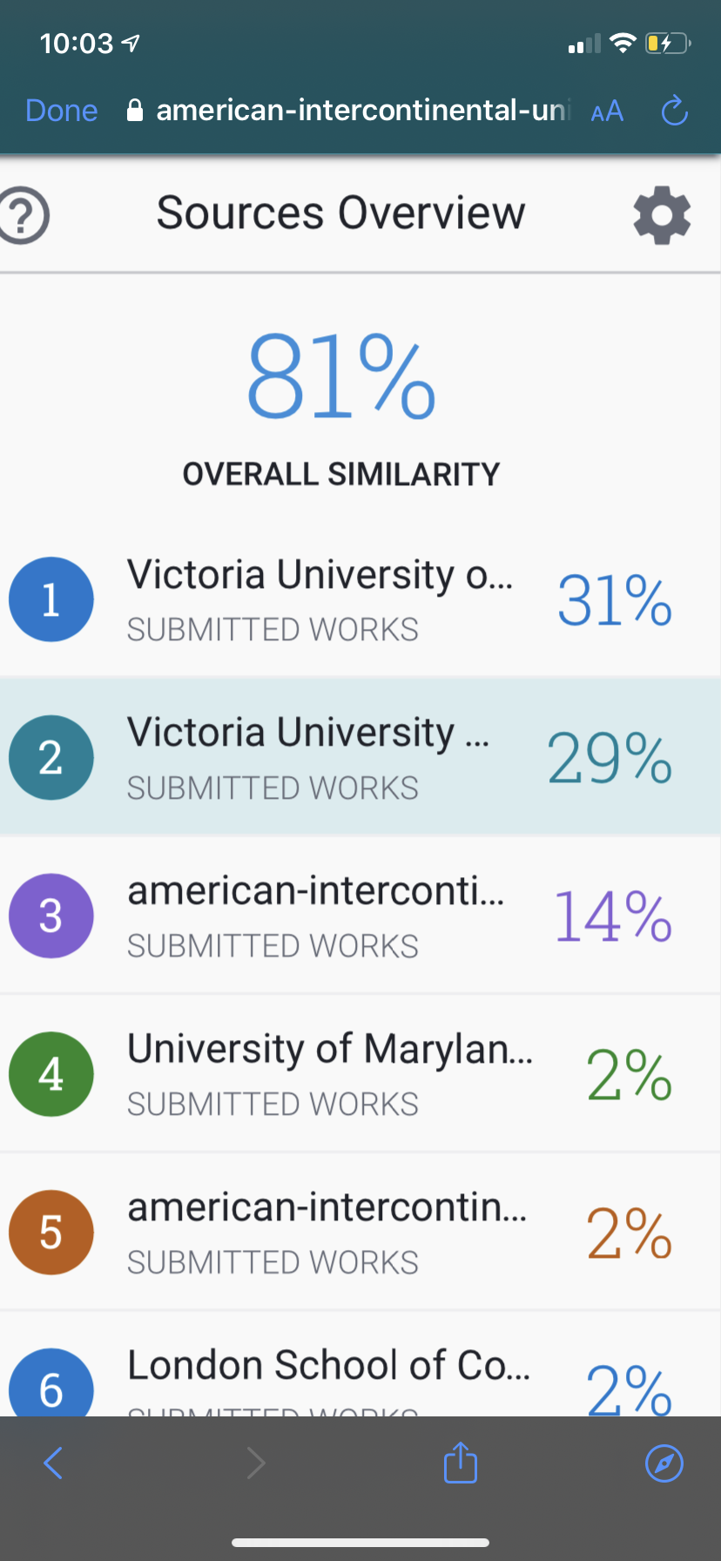Image resolution: width=721 pixels, height=1561 pixels.
Task: Open University of Maryland source row
Action: (360, 1073)
